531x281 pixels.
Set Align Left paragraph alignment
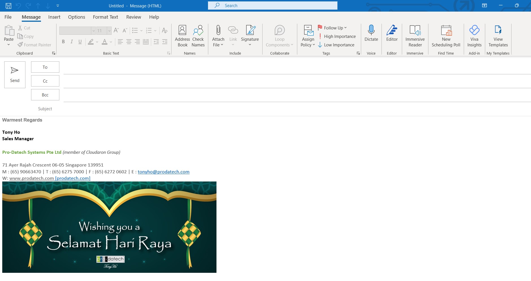(120, 42)
